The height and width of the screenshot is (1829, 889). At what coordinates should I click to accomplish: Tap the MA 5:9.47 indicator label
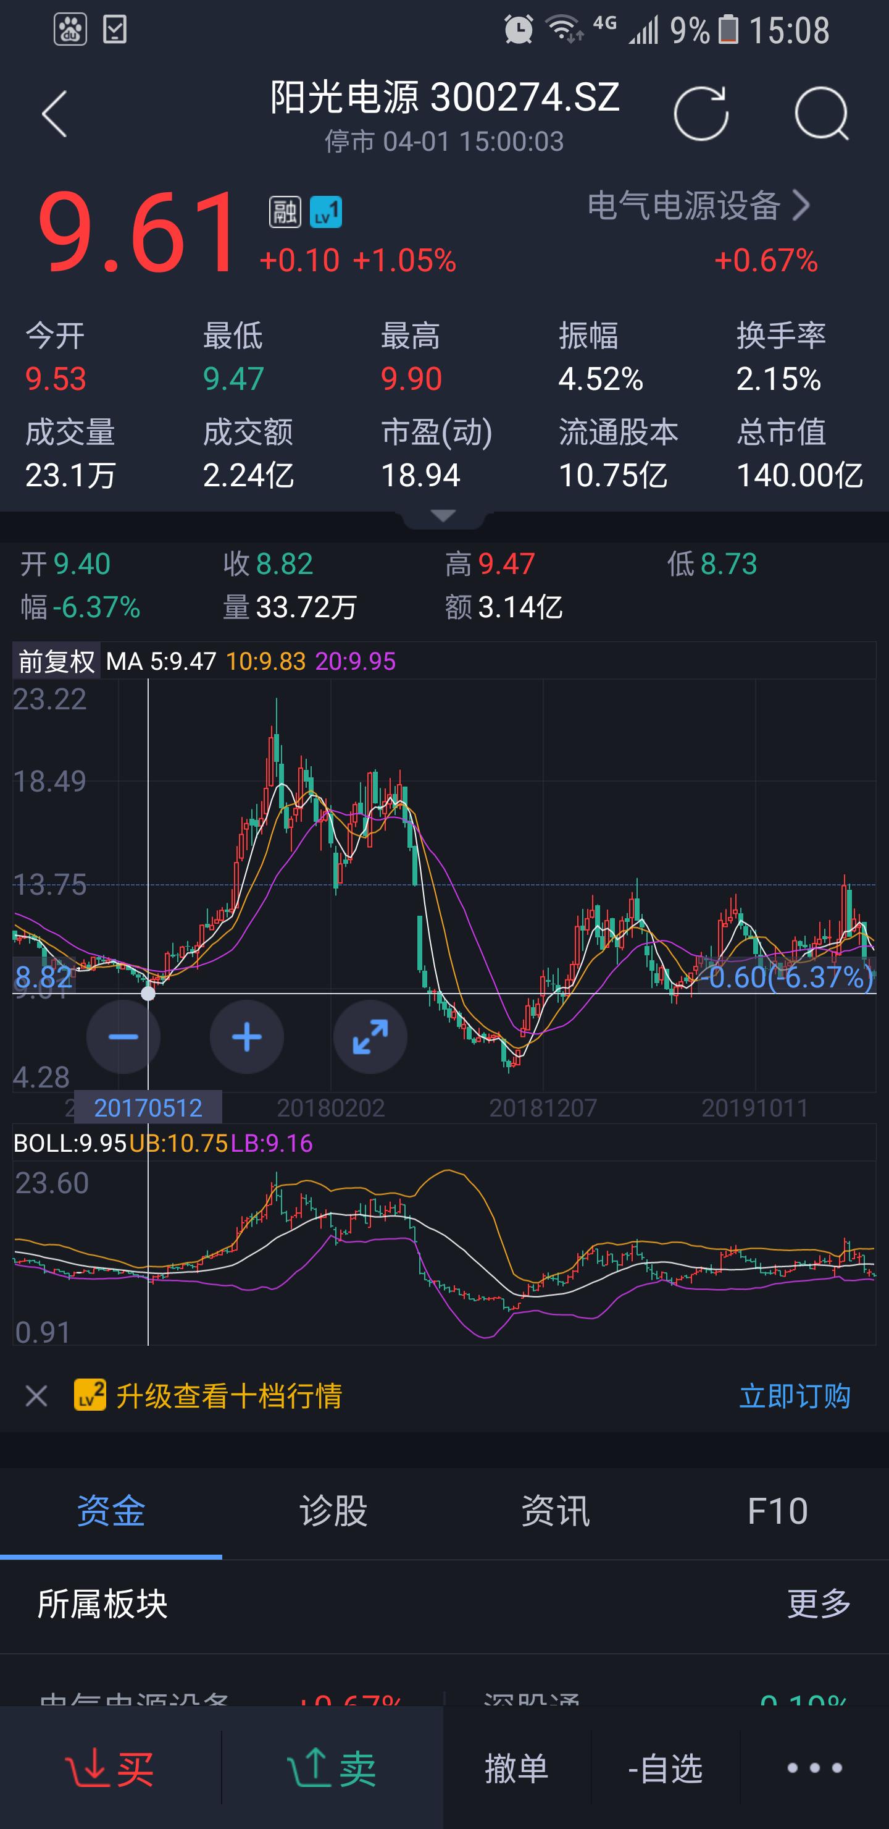coord(161,661)
